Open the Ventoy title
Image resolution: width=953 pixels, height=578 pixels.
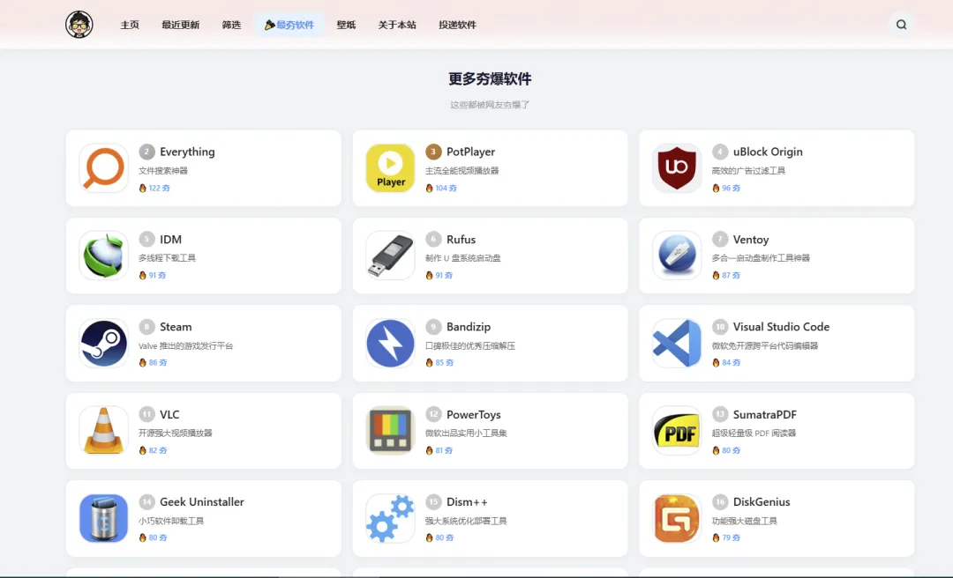(x=751, y=240)
